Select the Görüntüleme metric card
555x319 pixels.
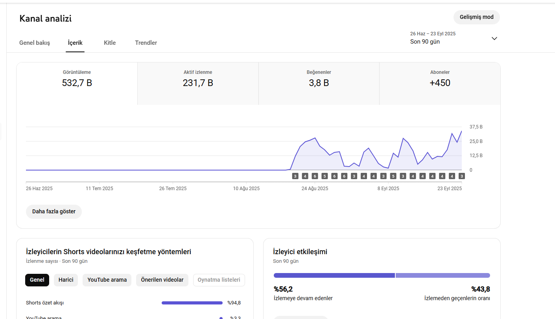coord(77,84)
